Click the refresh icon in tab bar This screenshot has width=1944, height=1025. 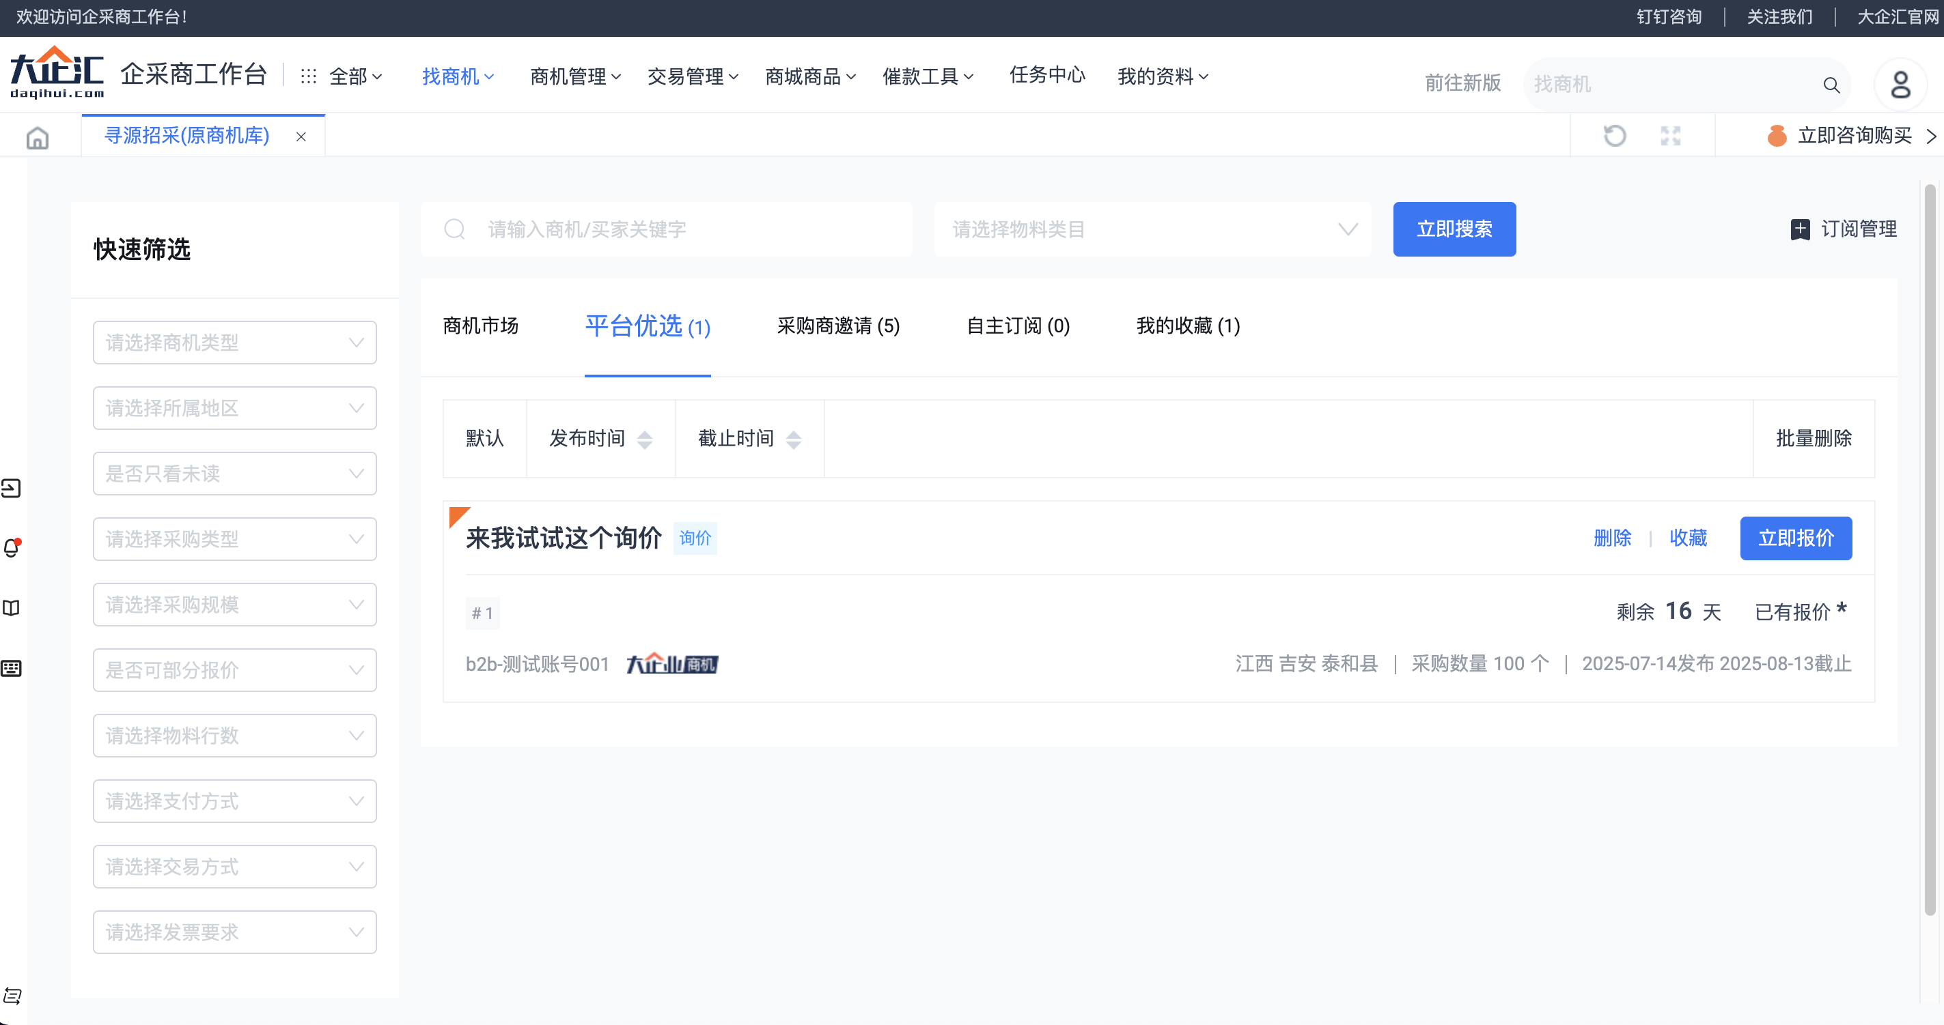[1613, 136]
